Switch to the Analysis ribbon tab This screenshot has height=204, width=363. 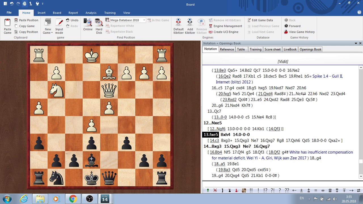click(x=91, y=13)
